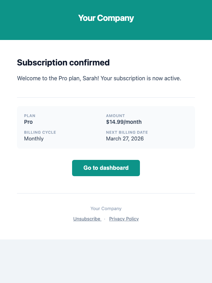Select the 'March 27, 2026' billing date
Viewport: 212px width, 283px height.
pyautogui.click(x=125, y=138)
